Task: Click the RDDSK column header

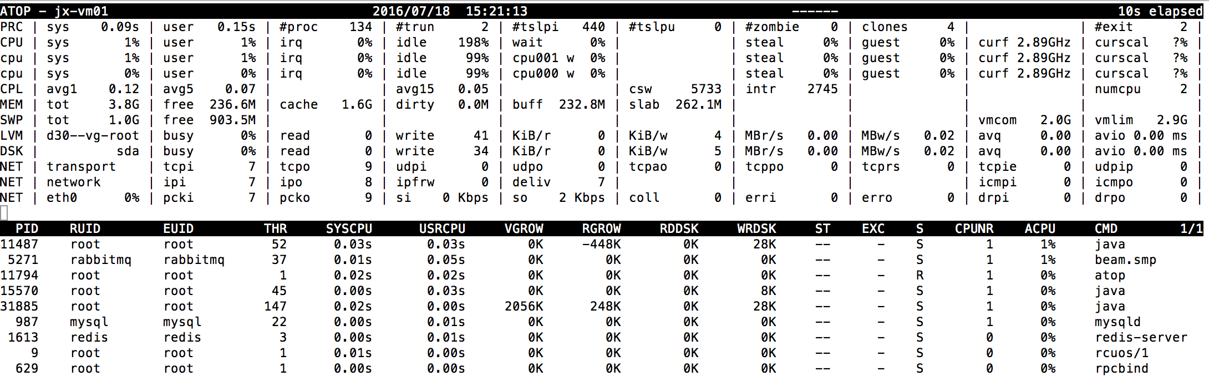Action: point(679,228)
